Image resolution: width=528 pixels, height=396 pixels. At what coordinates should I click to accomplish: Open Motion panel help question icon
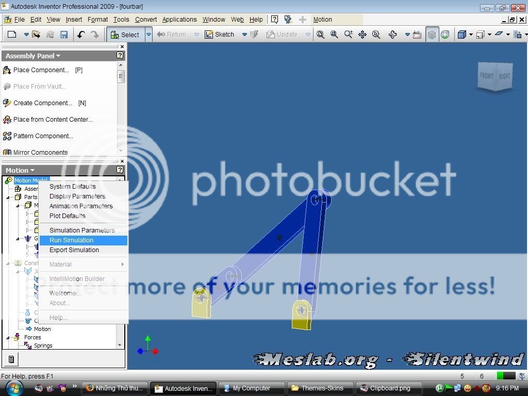[120, 170]
